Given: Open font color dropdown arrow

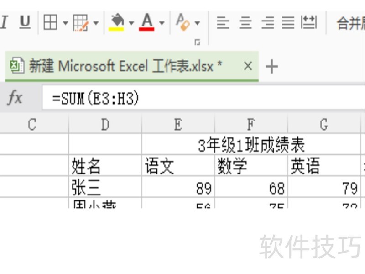Looking at the screenshot, I should (162, 23).
